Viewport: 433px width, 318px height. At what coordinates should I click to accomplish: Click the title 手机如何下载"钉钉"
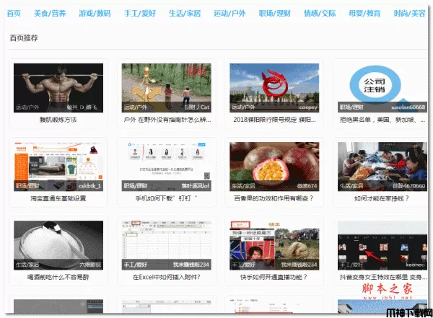166,198
